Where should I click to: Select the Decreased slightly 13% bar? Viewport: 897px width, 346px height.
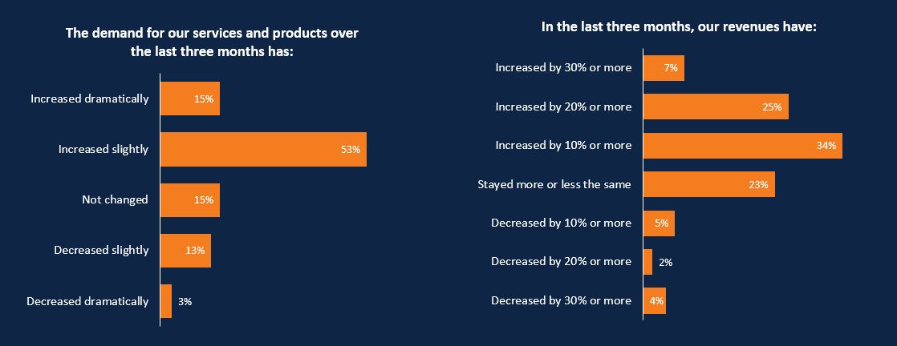click(185, 251)
